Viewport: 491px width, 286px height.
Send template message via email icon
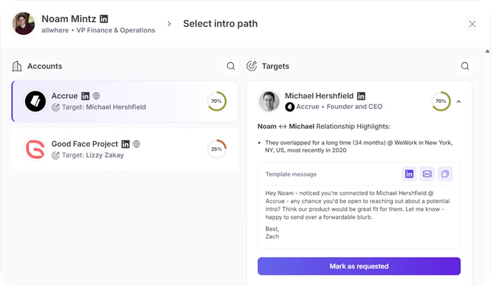point(427,174)
